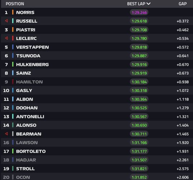Open the Verstappen driver row

[97, 47]
